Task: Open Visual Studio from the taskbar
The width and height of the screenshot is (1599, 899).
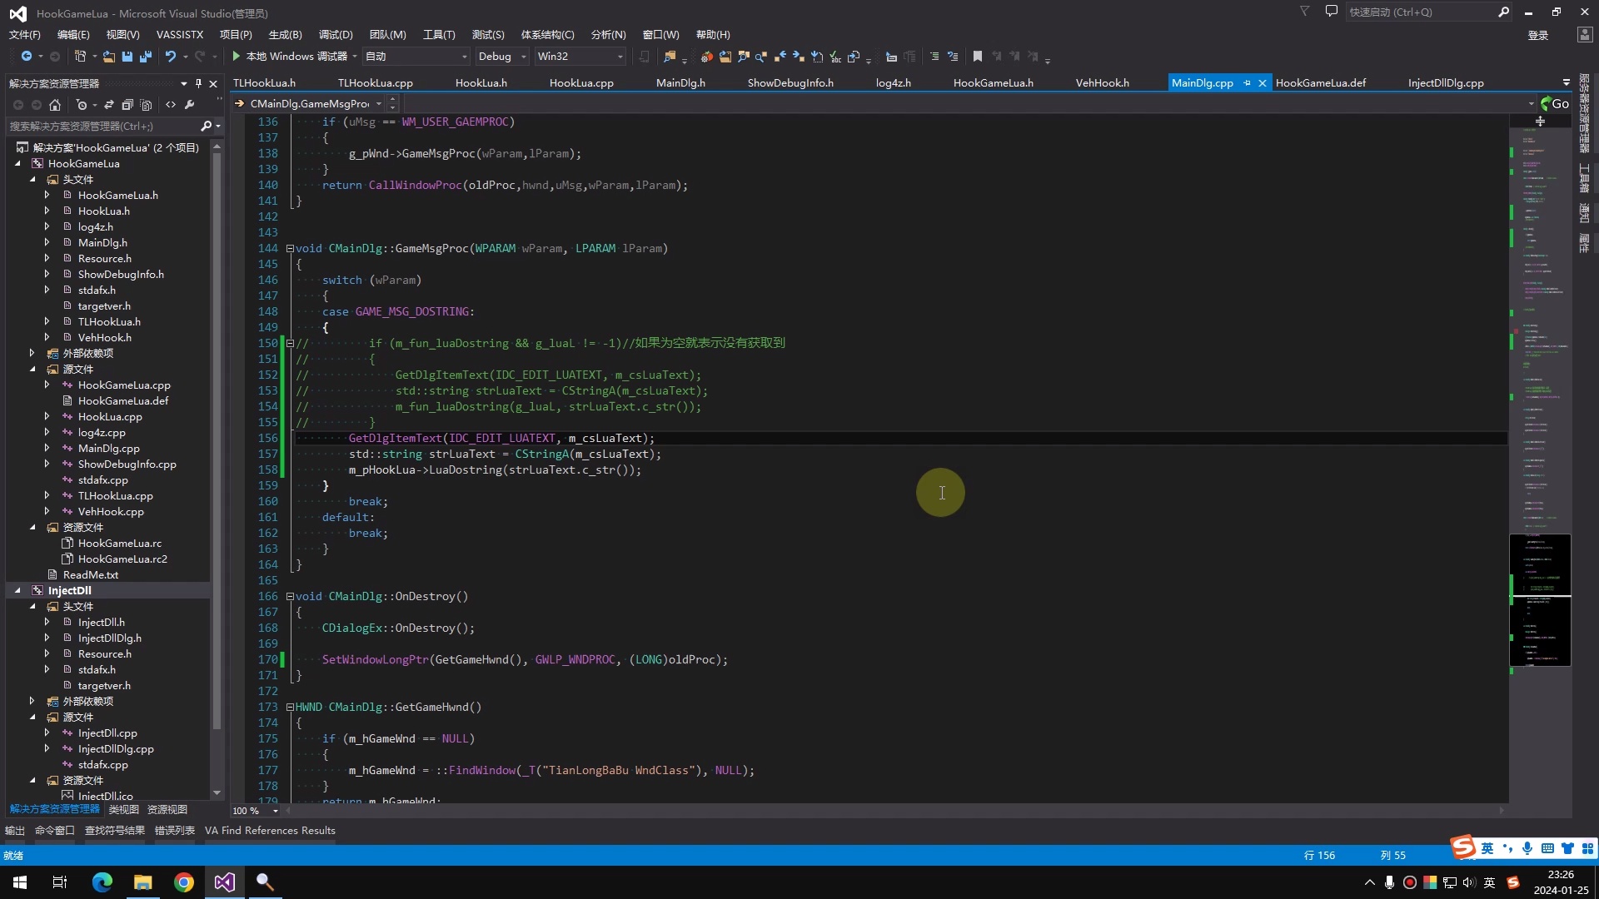Action: [x=224, y=882]
